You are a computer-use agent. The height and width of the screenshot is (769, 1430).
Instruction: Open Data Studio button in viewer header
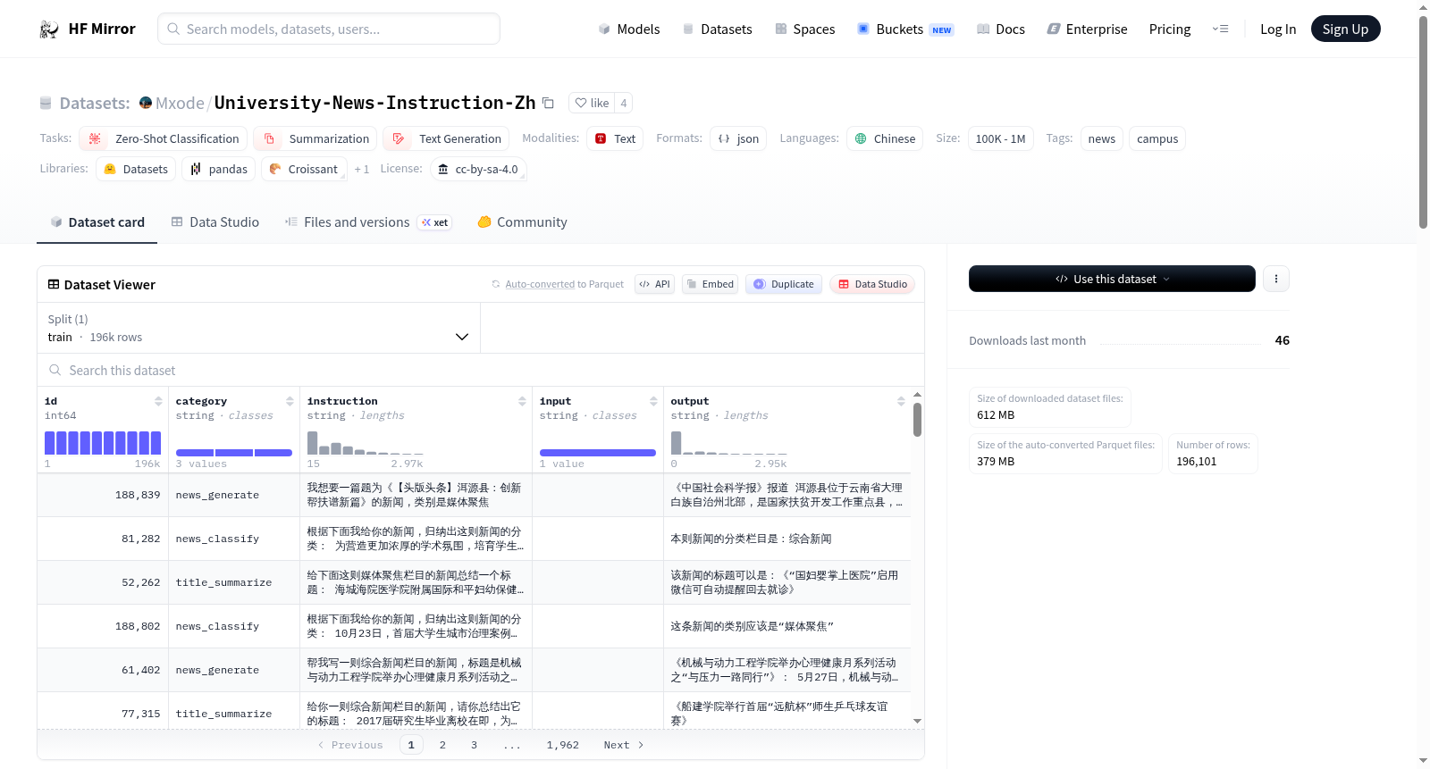point(872,284)
